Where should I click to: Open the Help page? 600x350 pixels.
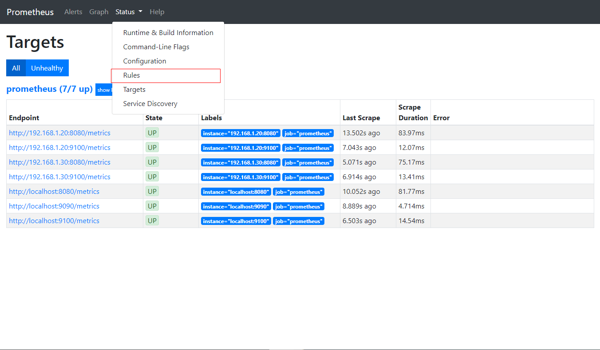pos(157,12)
